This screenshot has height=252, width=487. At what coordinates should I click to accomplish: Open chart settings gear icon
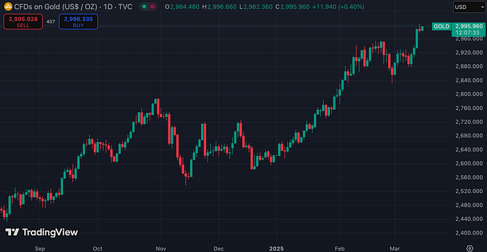(x=470, y=248)
